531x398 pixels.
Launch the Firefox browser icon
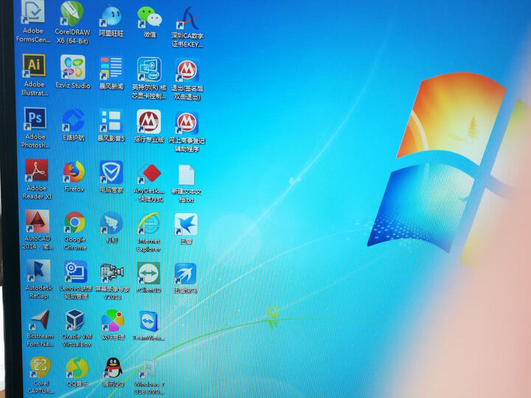(74, 172)
